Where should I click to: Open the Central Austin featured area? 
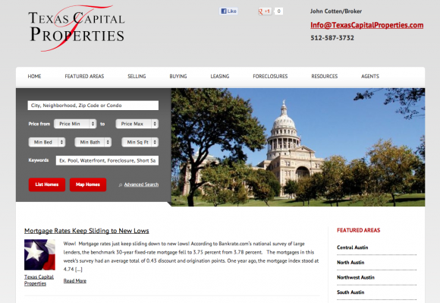pos(353,248)
